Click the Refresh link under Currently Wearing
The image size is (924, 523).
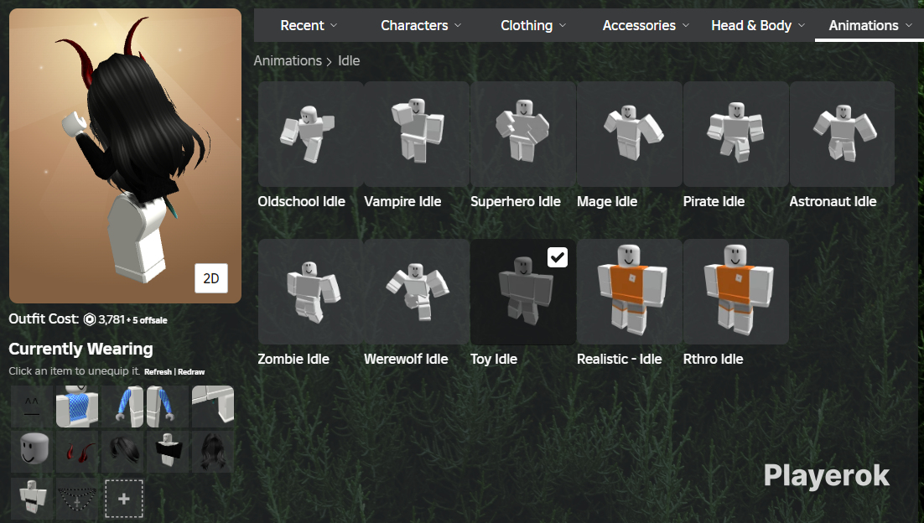158,371
